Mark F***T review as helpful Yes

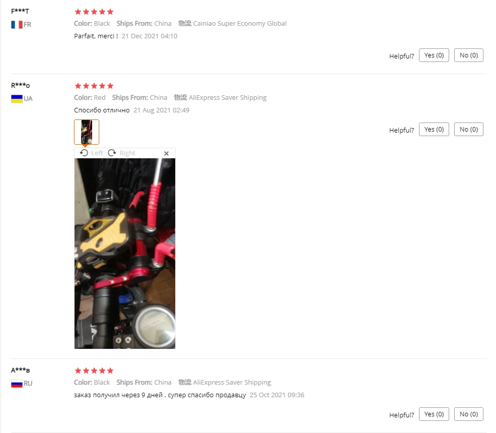434,55
